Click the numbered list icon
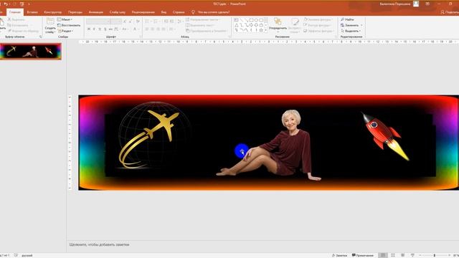 click(x=156, y=21)
